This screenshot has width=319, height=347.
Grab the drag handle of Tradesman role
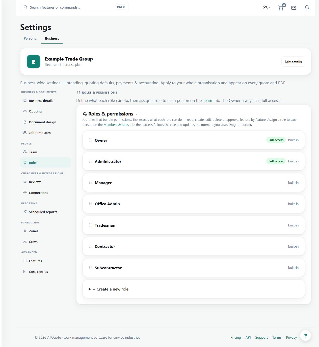click(90, 225)
